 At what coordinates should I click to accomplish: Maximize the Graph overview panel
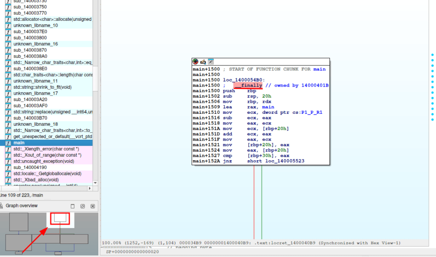[x=72, y=206]
